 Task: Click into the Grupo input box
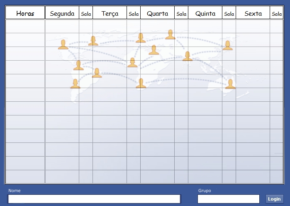coord(228,199)
